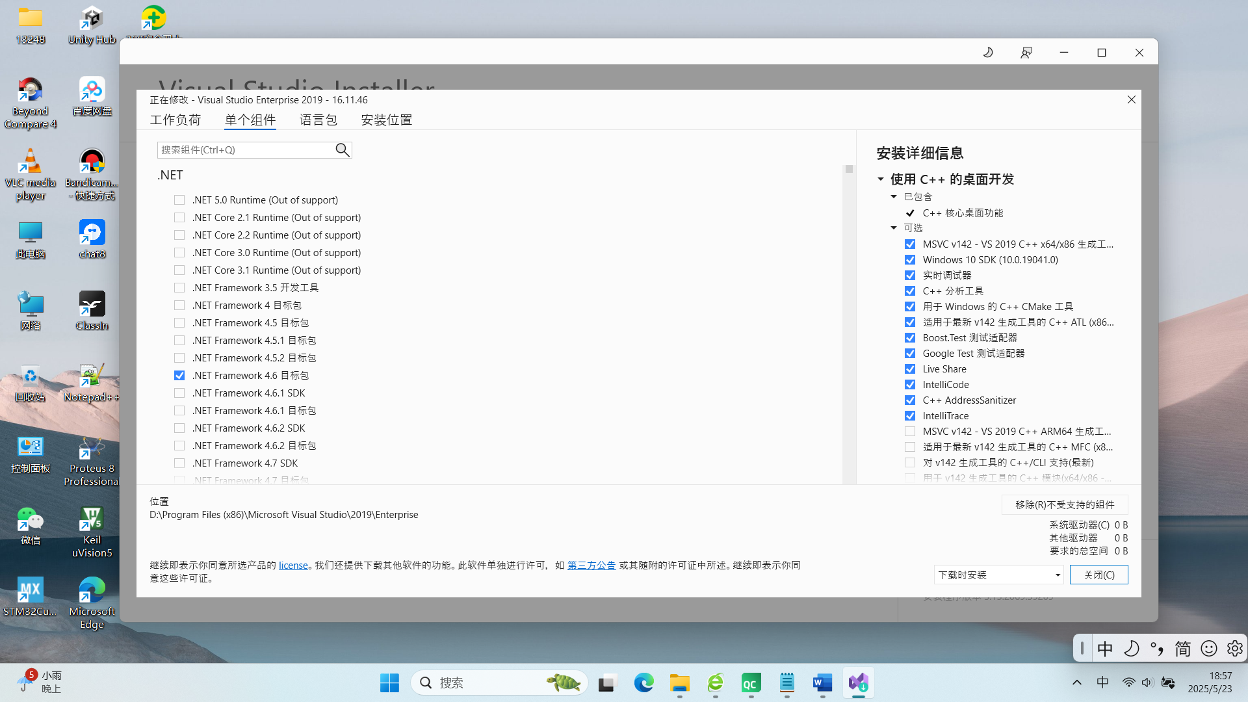
Task: Switch to the 语言包 tab
Action: tap(318, 120)
